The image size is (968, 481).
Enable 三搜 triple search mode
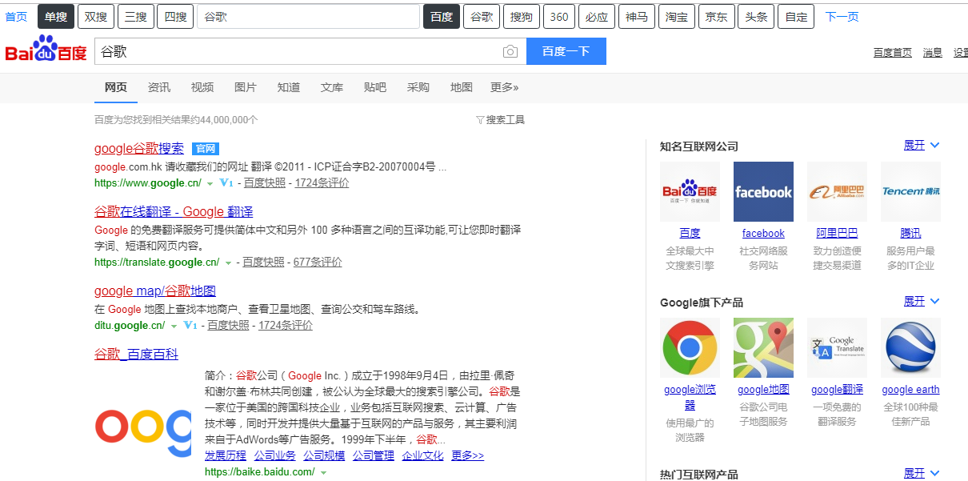(x=136, y=16)
